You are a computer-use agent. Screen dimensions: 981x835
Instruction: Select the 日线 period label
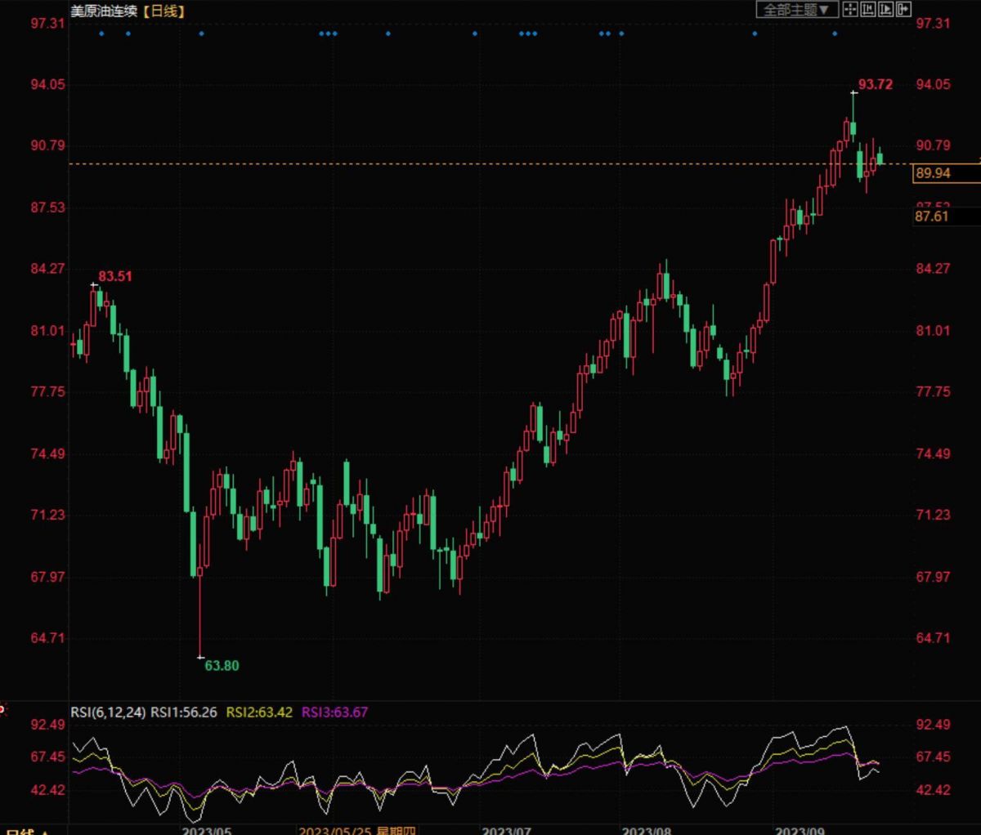[164, 11]
